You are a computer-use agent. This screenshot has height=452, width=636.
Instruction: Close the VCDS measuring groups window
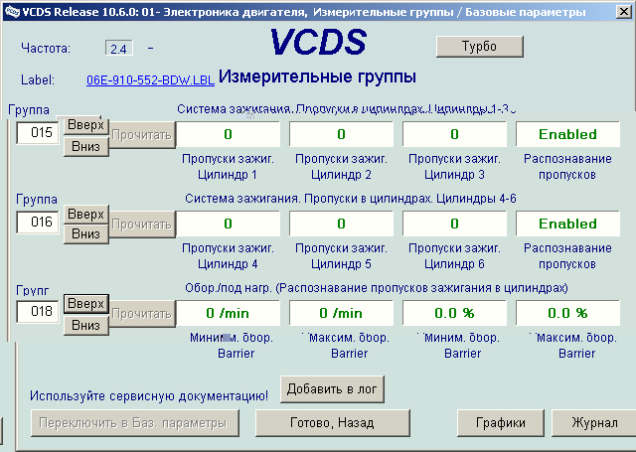click(624, 11)
